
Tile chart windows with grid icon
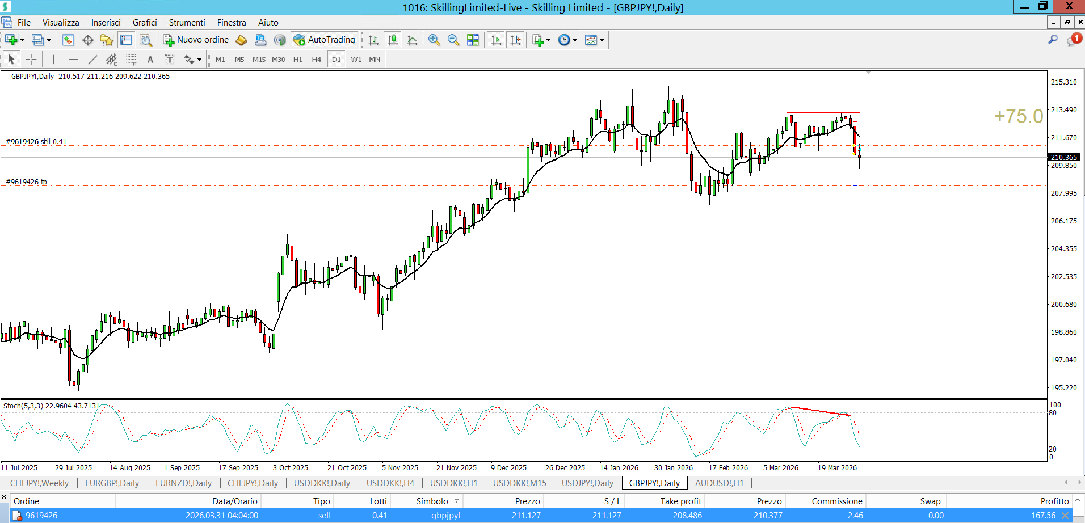click(x=473, y=40)
